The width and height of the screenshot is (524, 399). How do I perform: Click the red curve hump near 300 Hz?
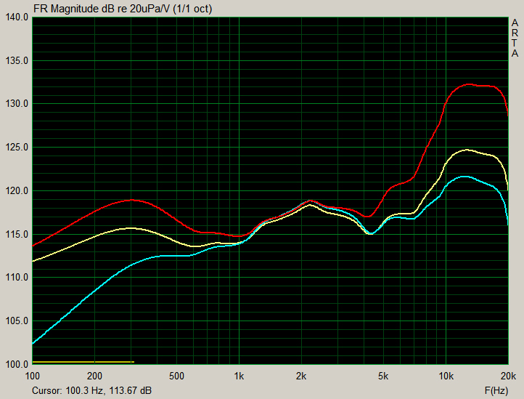point(131,200)
